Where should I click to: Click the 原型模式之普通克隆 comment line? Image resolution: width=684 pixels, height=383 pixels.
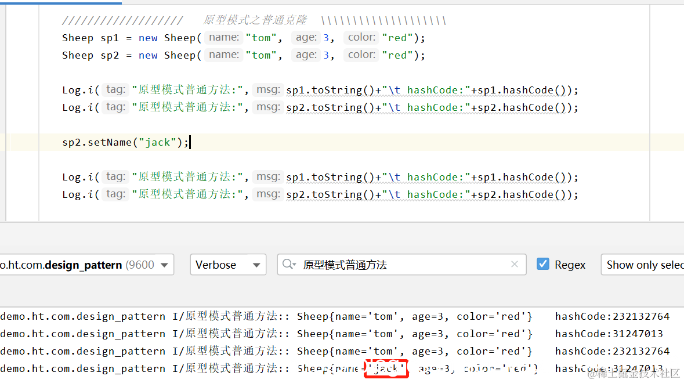(x=254, y=20)
